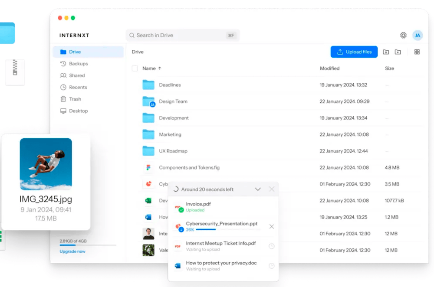
Task: Click waiting clock for Internxt Meetup Ticket Info.pdf
Action: pyautogui.click(x=272, y=246)
